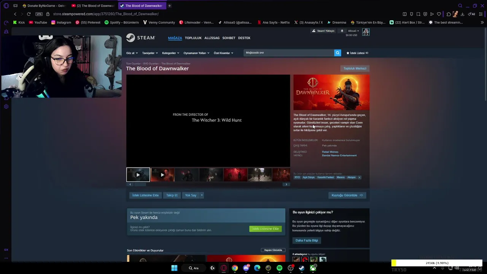Open Discord from the taskbar
Viewport: 487px width, 274px height.
(246, 268)
